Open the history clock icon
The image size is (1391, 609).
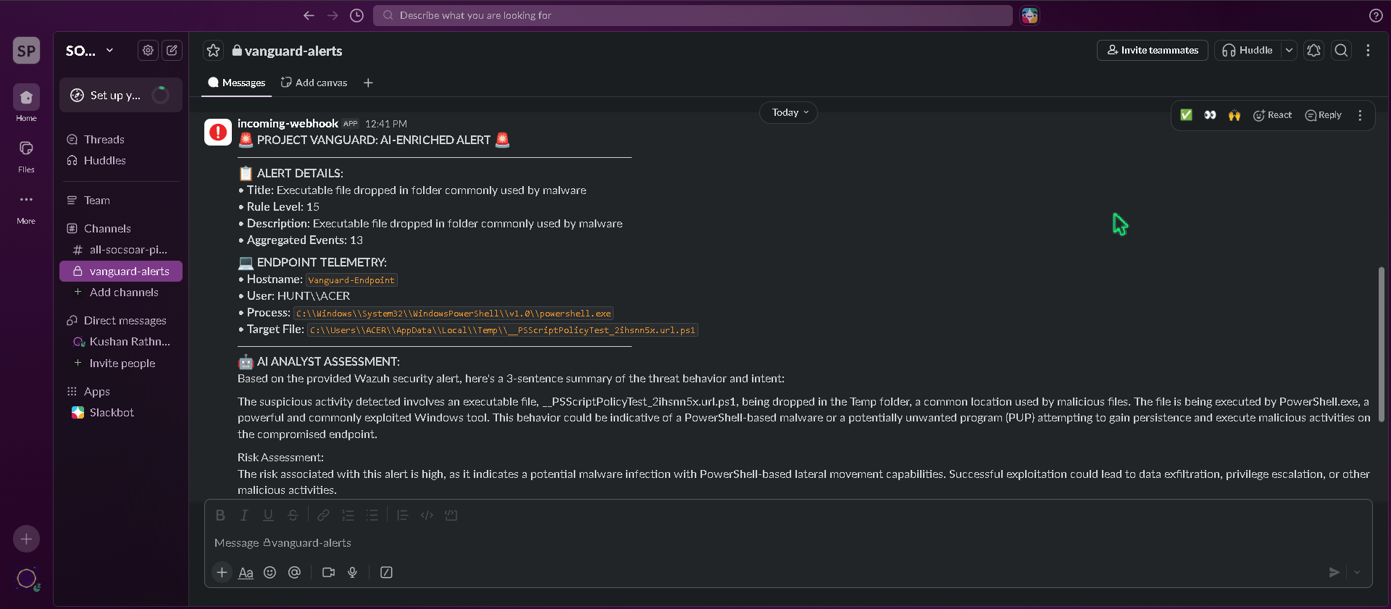click(x=356, y=15)
